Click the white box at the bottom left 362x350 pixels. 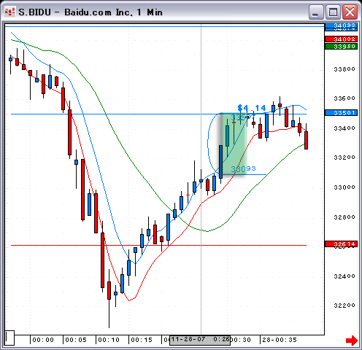pos(9,338)
